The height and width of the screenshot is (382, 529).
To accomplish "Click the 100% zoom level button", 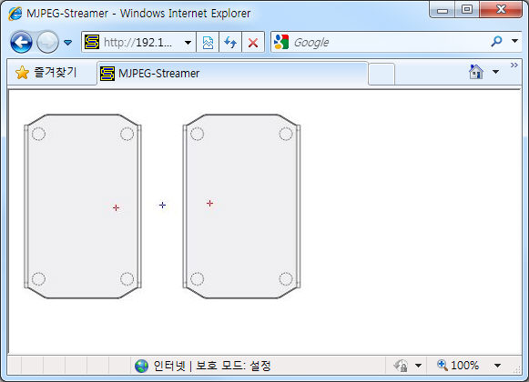I will tap(458, 365).
